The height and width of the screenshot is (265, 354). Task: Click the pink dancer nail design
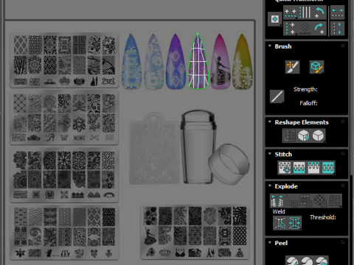[221, 62]
